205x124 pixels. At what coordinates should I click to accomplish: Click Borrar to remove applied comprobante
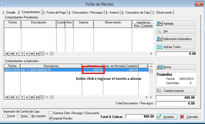176,67
